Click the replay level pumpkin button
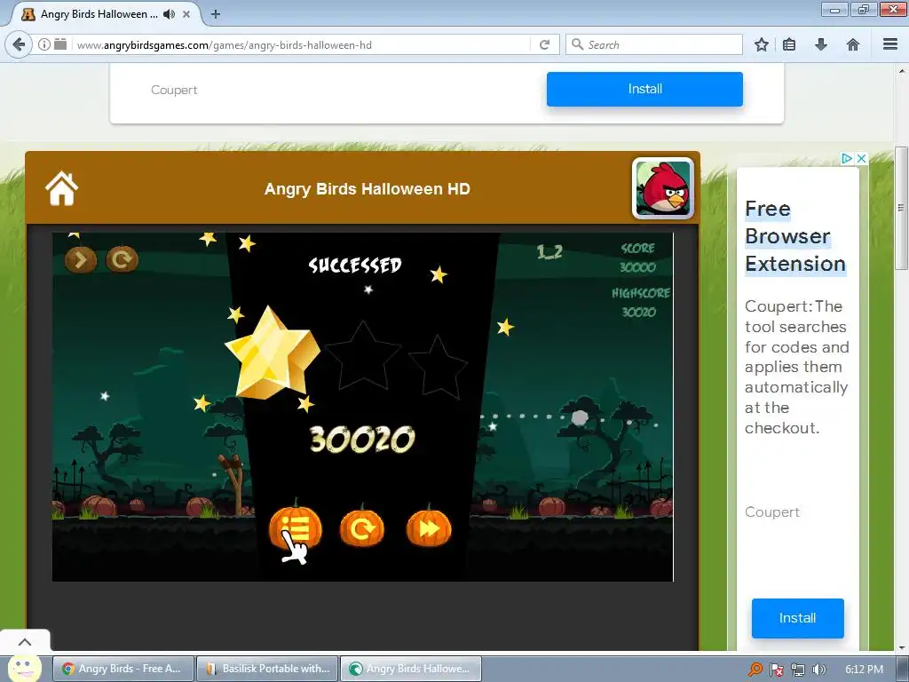Image resolution: width=909 pixels, height=682 pixels. click(362, 527)
